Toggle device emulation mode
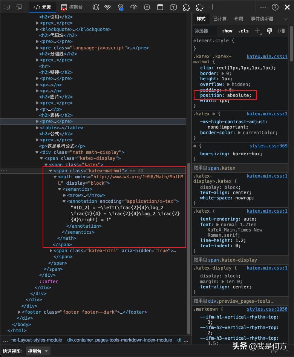This screenshot has width=294, height=357. coord(19,8)
